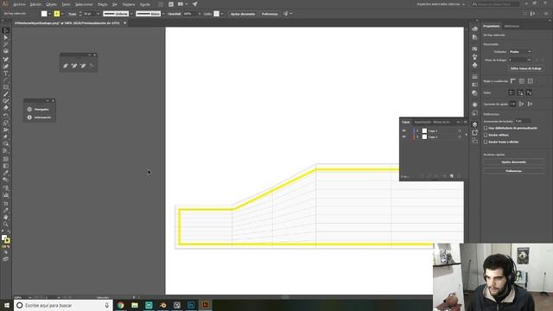Open the Symbols panel icon in dock
Screen dimensions: 553x311
474,65
